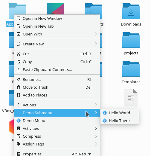
Task: Select the Templates folder
Action: (x=131, y=72)
